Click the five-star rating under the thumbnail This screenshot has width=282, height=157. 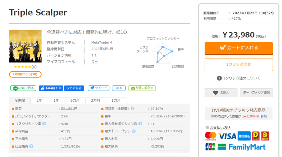coord(23,67)
